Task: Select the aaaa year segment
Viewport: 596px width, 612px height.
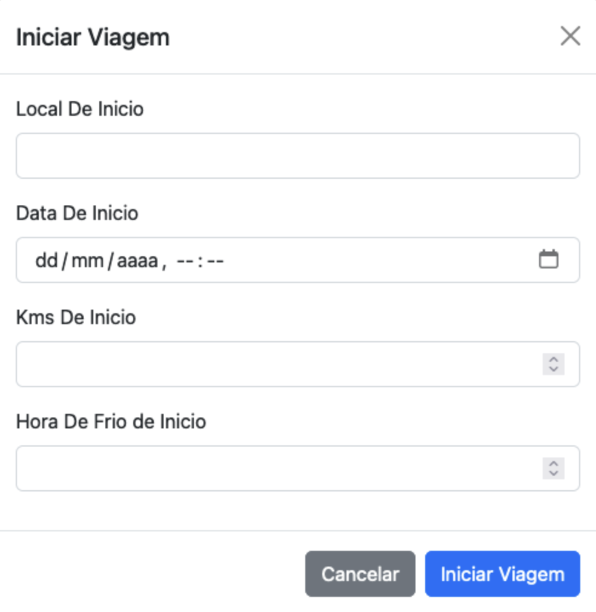Action: (x=137, y=261)
